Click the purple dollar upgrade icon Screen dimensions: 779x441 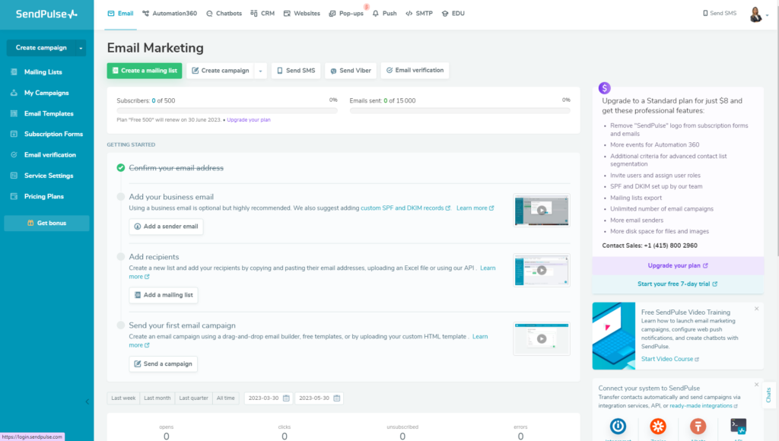(x=604, y=88)
